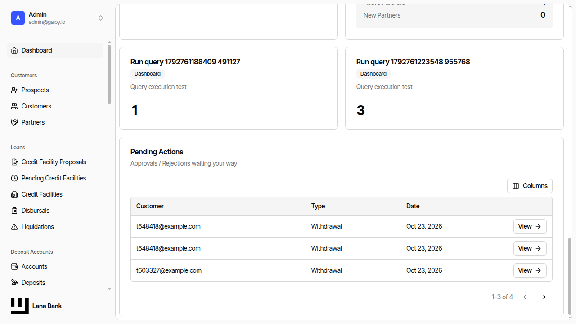Image resolution: width=576 pixels, height=324 pixels.
Task: Expand the Admin account switcher chevron
Action: tap(101, 18)
